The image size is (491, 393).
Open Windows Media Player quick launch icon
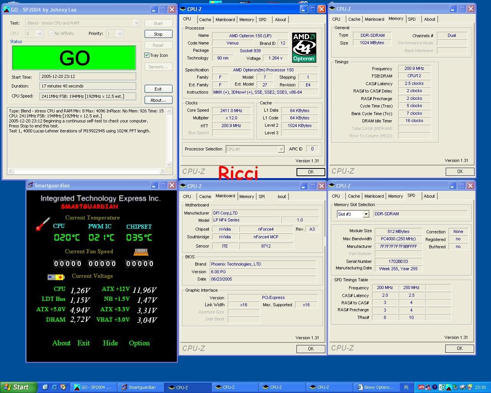coord(63,387)
